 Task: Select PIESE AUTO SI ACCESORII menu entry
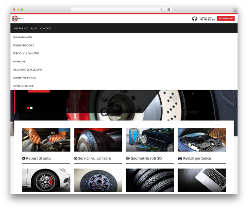[27, 70]
